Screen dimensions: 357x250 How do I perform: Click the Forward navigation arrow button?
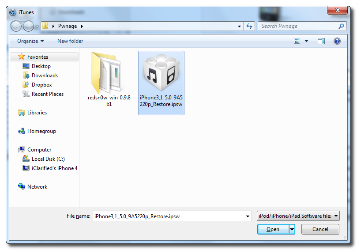click(28, 26)
